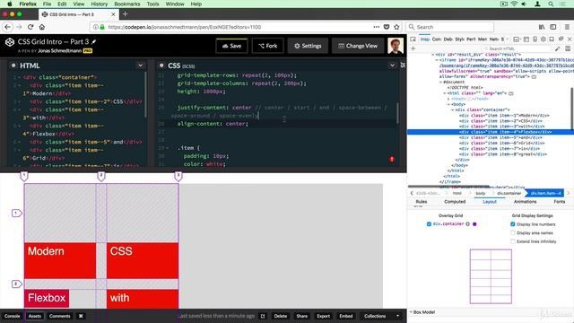Click the Firefox Search field
This screenshot has width=574, height=323.
tap(450, 27)
